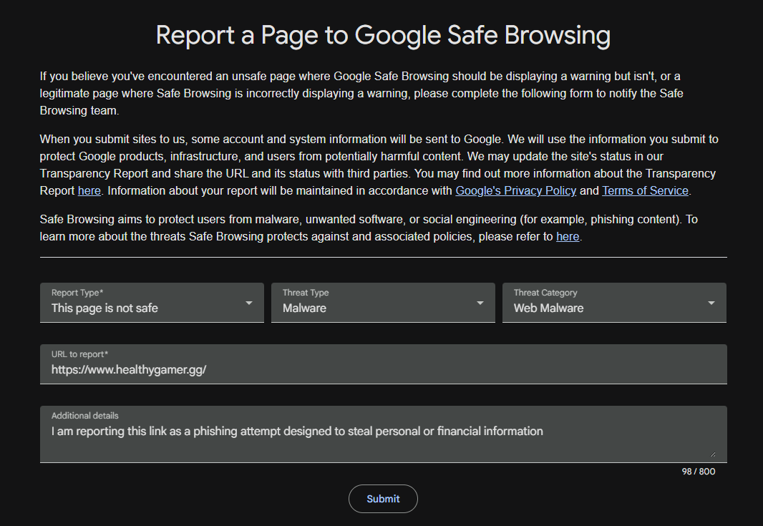Click the Threat Type dropdown arrow
Screen dimensions: 763x526
point(480,303)
